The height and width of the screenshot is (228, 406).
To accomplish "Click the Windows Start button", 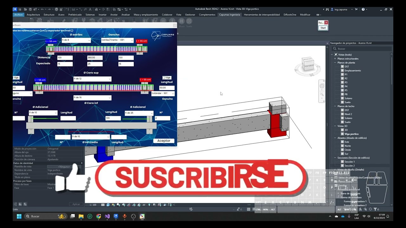I will (x=19, y=216).
